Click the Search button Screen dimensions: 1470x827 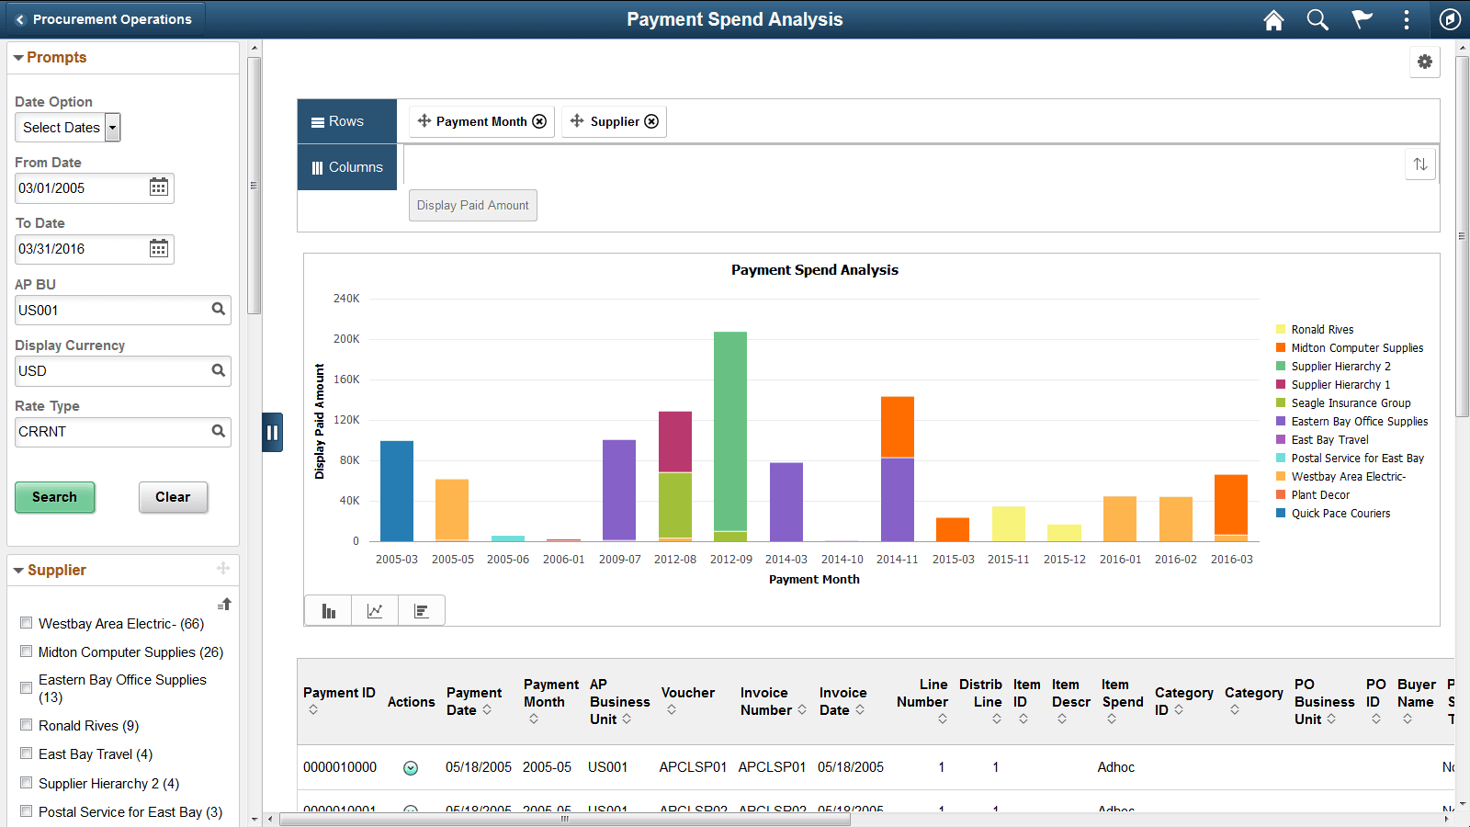point(54,496)
